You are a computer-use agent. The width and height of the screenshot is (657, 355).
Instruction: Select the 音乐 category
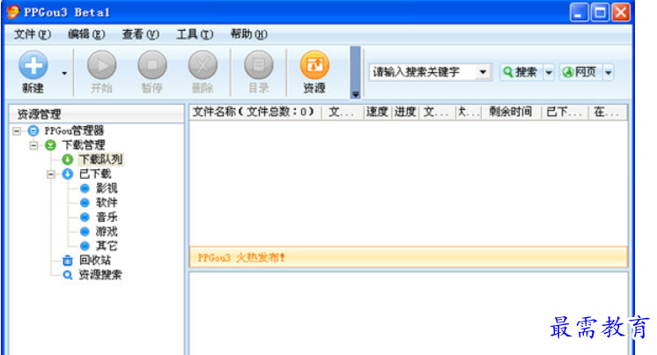(107, 217)
